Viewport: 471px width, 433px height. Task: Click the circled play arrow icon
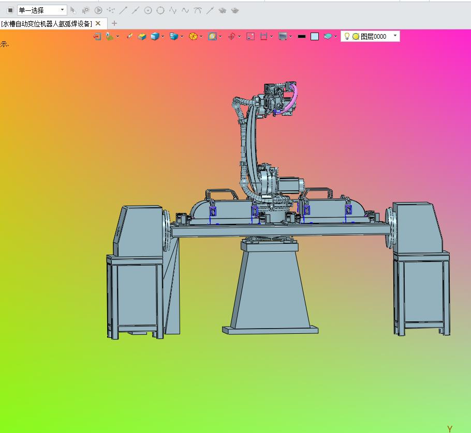pyautogui.click(x=98, y=10)
